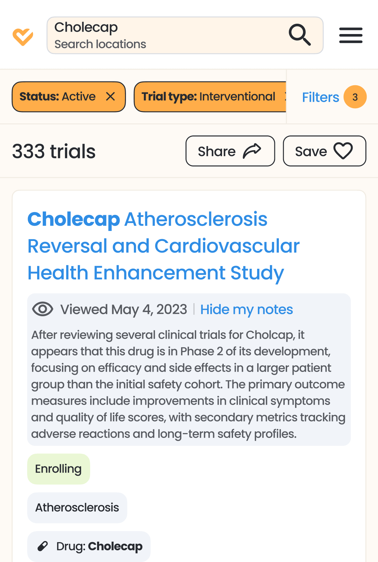This screenshot has height=562, width=378.
Task: Select the Status: Active filter chip
Action: (x=57, y=97)
